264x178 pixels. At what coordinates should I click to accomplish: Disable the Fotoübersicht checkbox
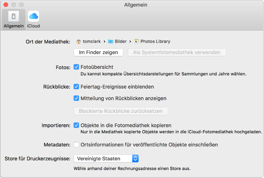coord(76,67)
